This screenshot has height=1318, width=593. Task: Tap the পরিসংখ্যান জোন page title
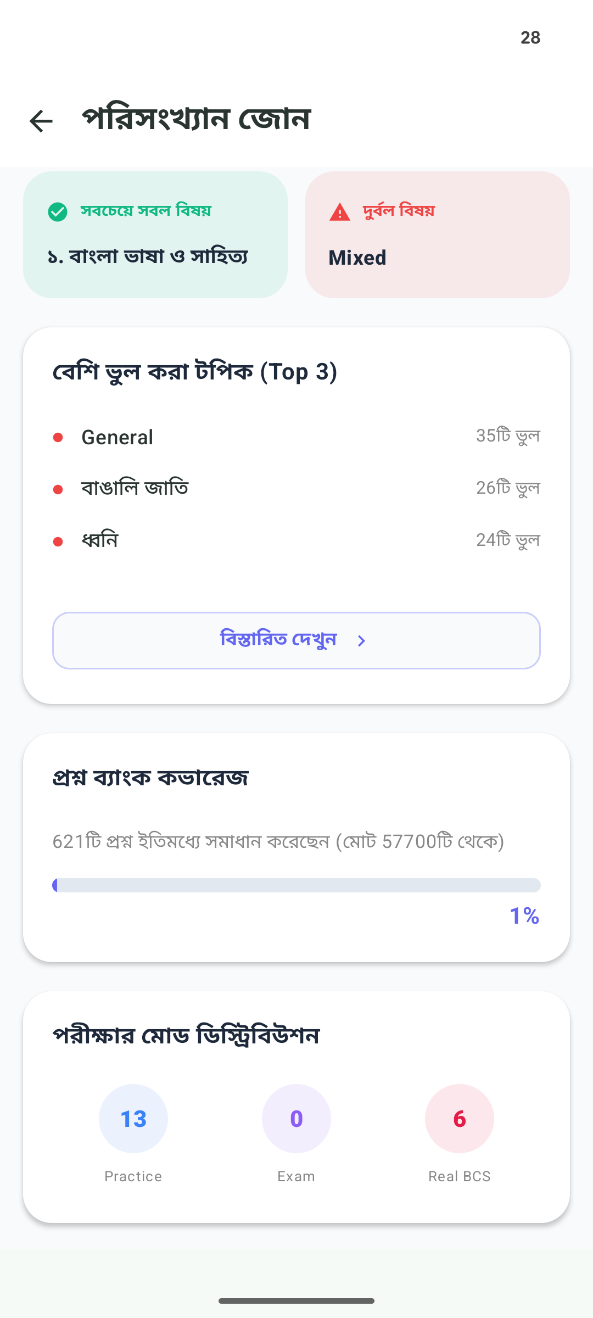[197, 119]
